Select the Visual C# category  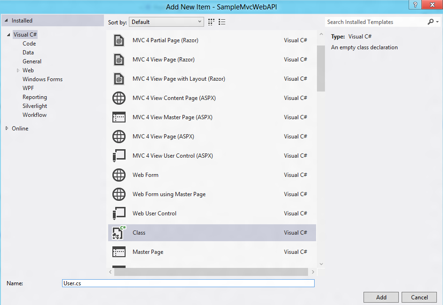pos(25,35)
